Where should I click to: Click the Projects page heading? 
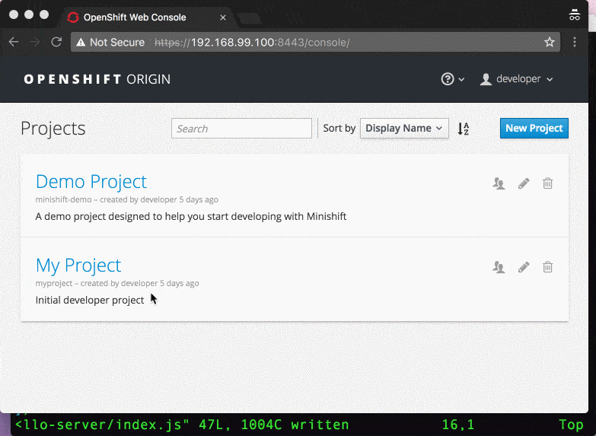tap(53, 129)
